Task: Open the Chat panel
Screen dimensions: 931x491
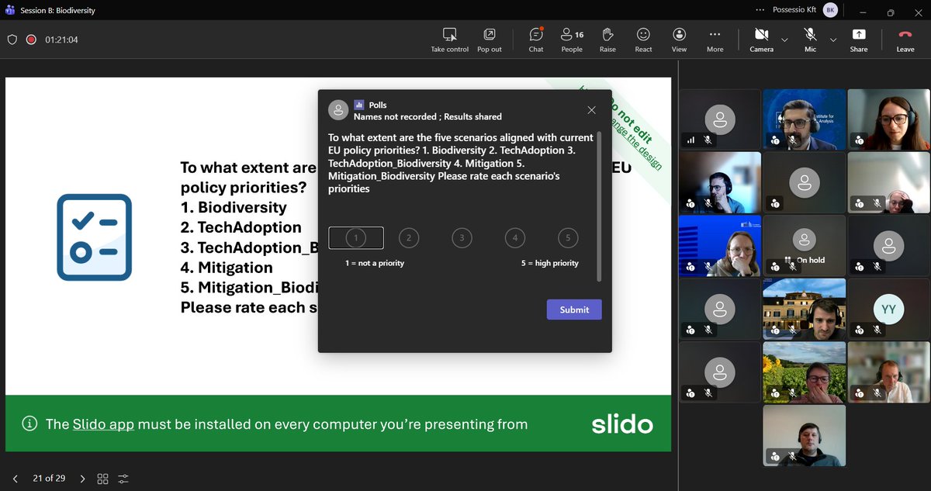Action: click(x=536, y=40)
